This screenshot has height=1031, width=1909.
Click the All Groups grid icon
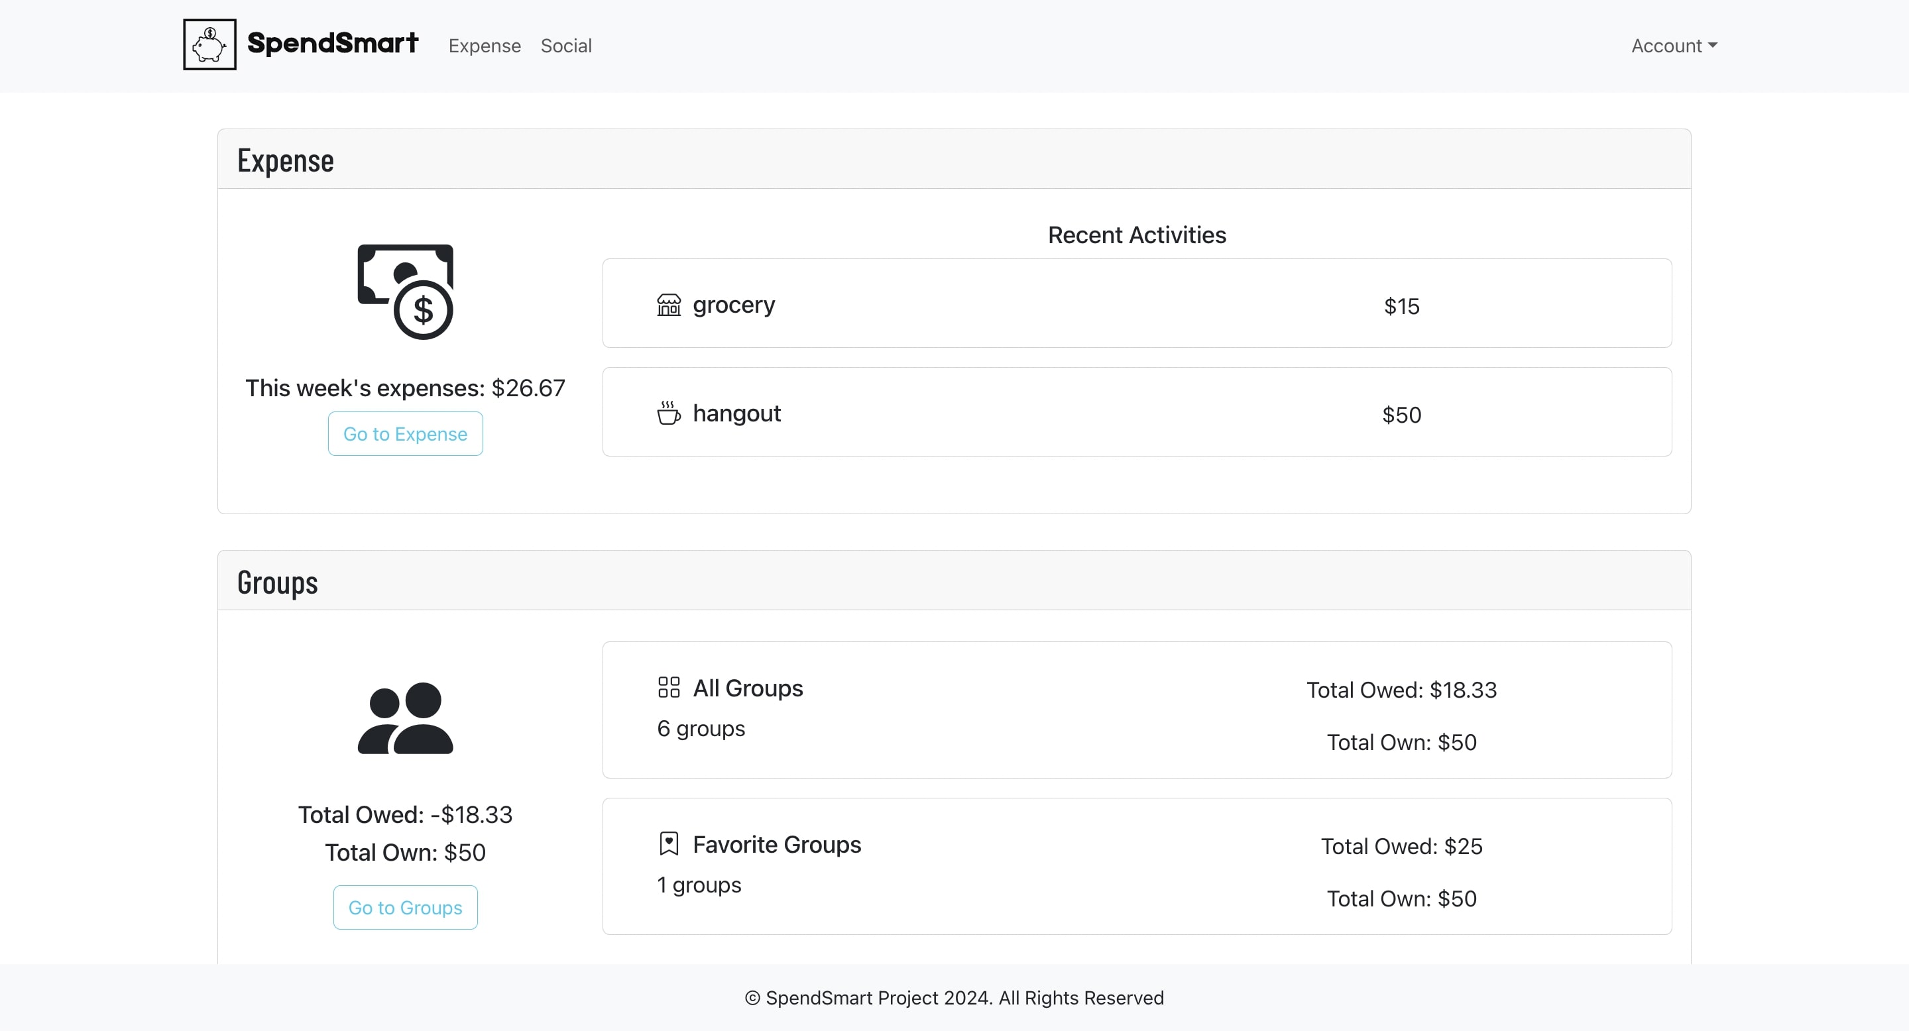(x=668, y=687)
